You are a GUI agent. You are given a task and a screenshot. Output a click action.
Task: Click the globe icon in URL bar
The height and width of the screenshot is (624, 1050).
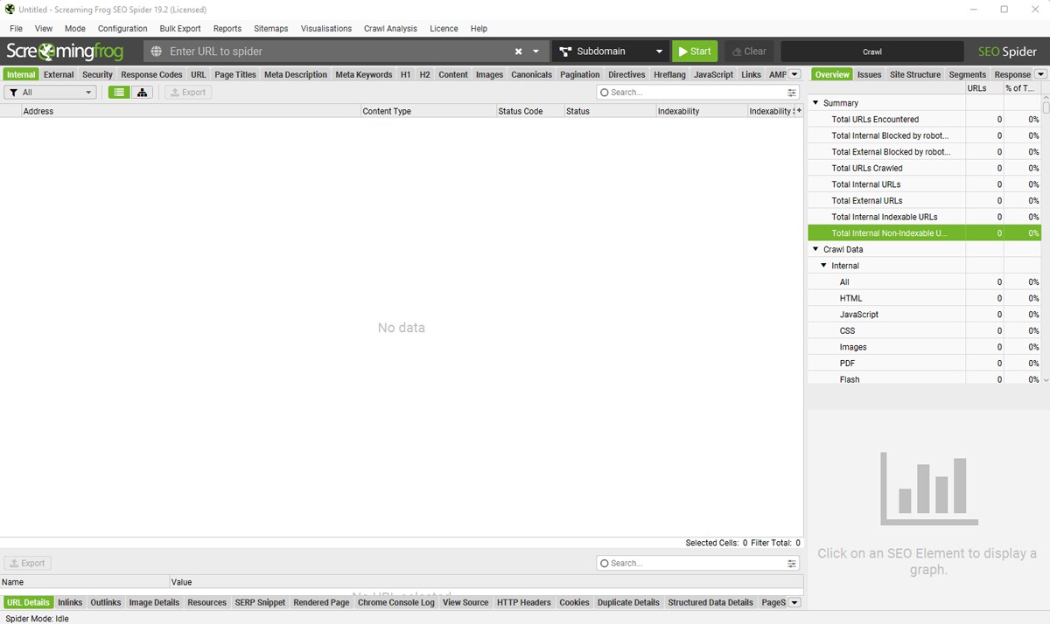[157, 52]
